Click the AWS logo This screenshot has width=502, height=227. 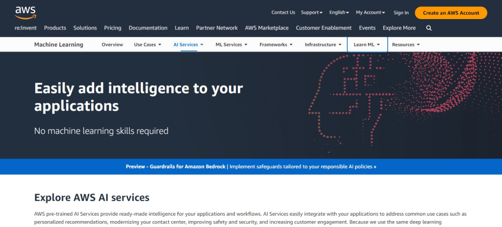25,13
